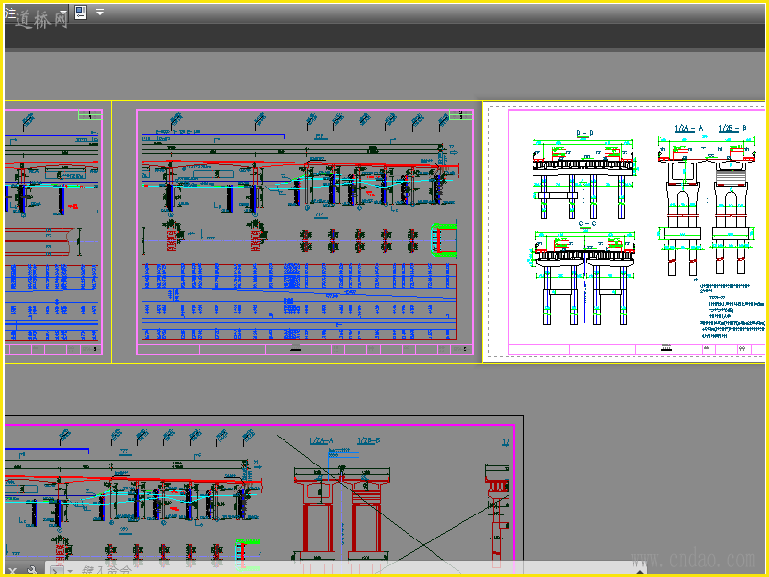Click the workspace switching icon in top bar
Image resolution: width=769 pixels, height=577 pixels.
(x=81, y=13)
